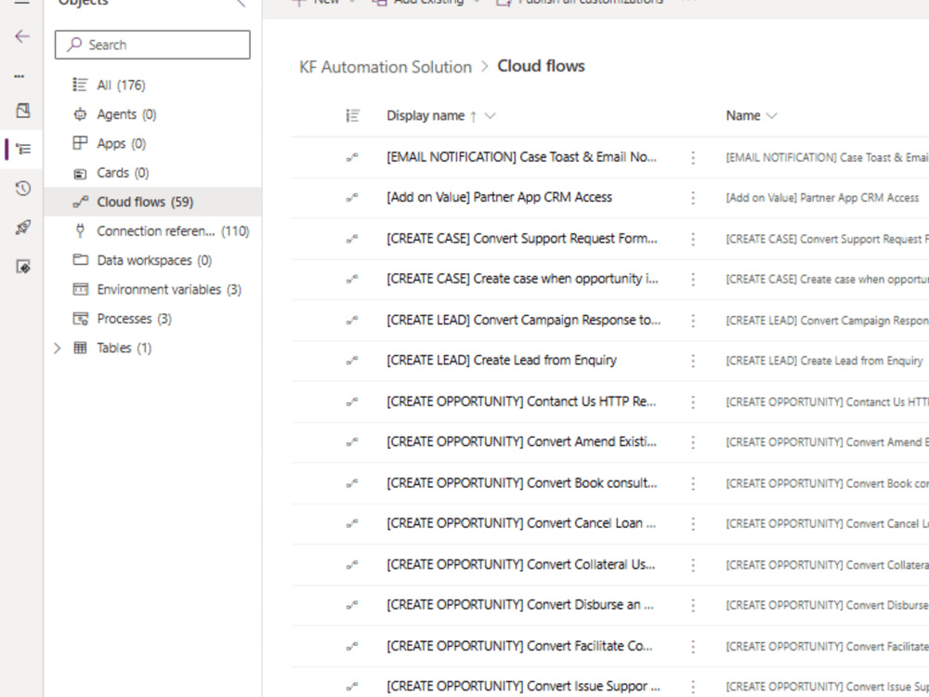This screenshot has height=697, width=929.
Task: Select Data workspaces (0) category
Action: click(153, 260)
